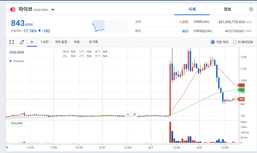257x153 pixels.
Task: Click the 447,217,032,621 KRW trade amount
Action: pos(238,31)
